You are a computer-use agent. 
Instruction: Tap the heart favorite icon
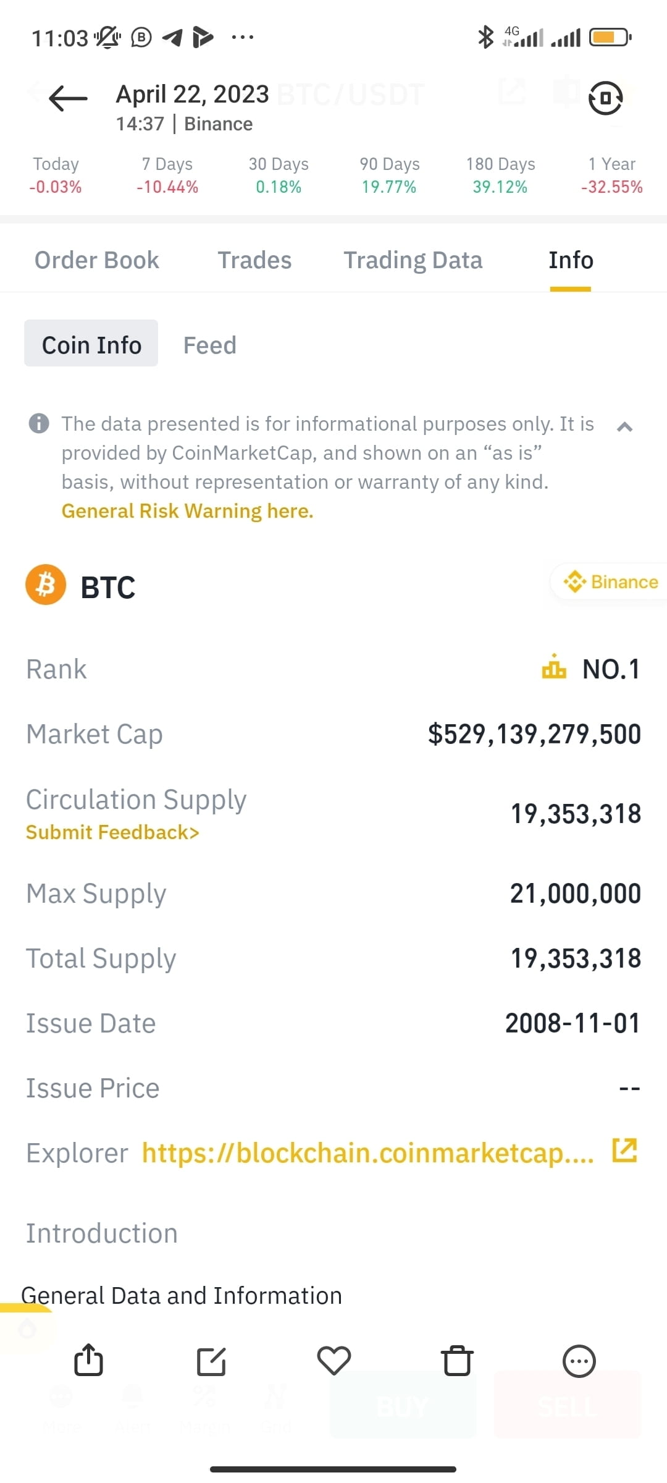[333, 1361]
